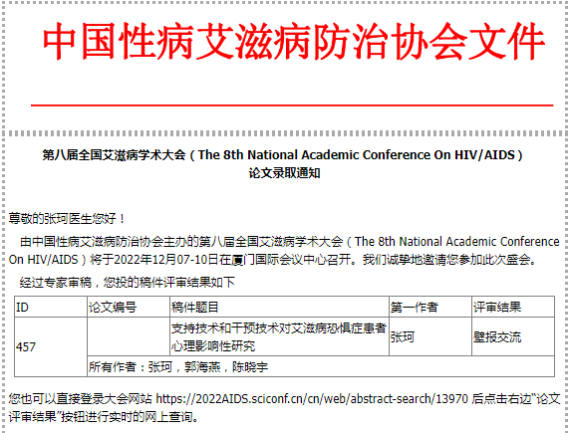The height and width of the screenshot is (433, 568).
Task: Click the 所有作者 authors list row
Action: click(x=321, y=366)
